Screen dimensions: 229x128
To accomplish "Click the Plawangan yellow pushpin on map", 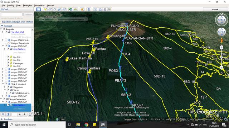I will point(108,37).
